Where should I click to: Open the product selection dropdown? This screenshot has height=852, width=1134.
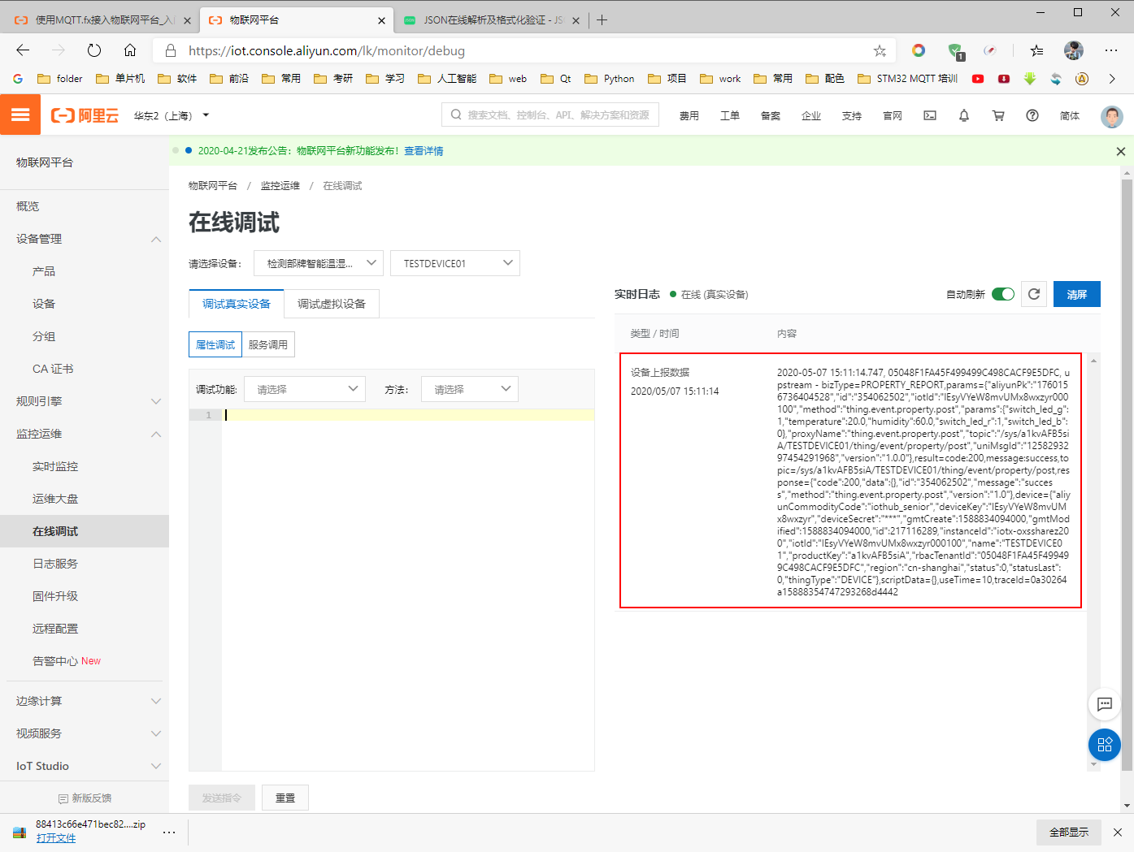pos(319,263)
